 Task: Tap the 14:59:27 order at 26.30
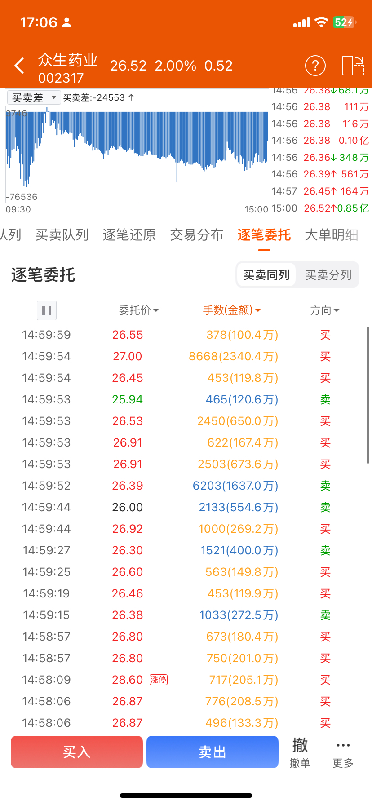pyautogui.click(x=186, y=550)
